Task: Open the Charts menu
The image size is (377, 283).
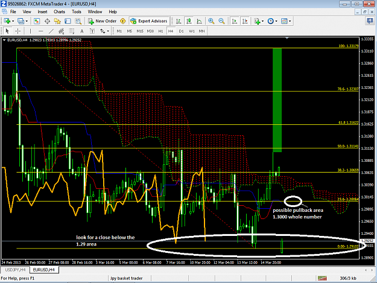Action: point(59,11)
